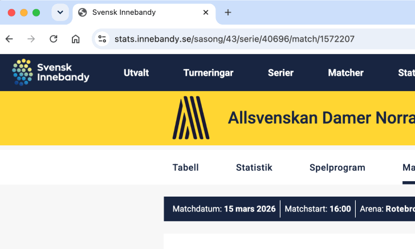Screen dimensions: 415x249
Task: Open the Matcher menu item
Action: point(345,73)
